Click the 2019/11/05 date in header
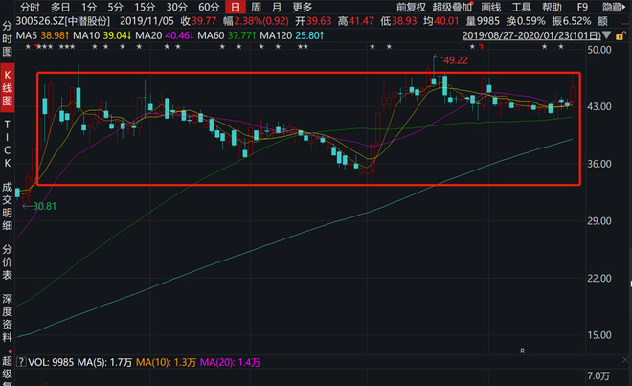The image size is (632, 386). pyautogui.click(x=147, y=21)
